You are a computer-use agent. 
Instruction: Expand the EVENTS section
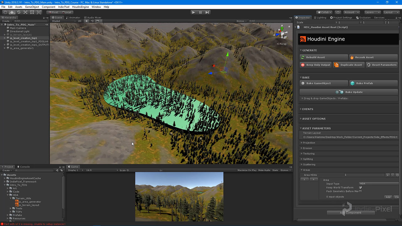(307, 109)
